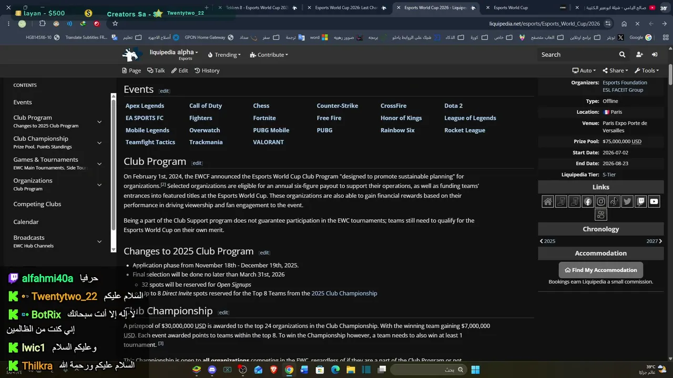The height and width of the screenshot is (378, 673).
Task: Click the Liquipedia search input field
Action: pos(577,55)
